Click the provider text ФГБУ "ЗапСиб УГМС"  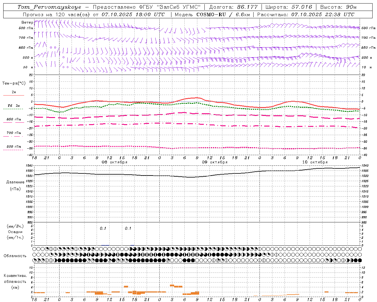pyautogui.click(x=170, y=7)
